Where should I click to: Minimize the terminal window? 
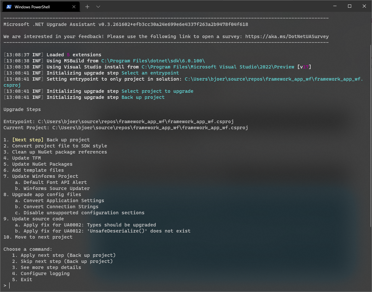[x=335, y=6]
